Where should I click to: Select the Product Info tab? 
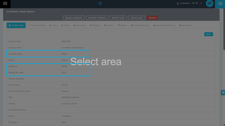click(x=16, y=25)
